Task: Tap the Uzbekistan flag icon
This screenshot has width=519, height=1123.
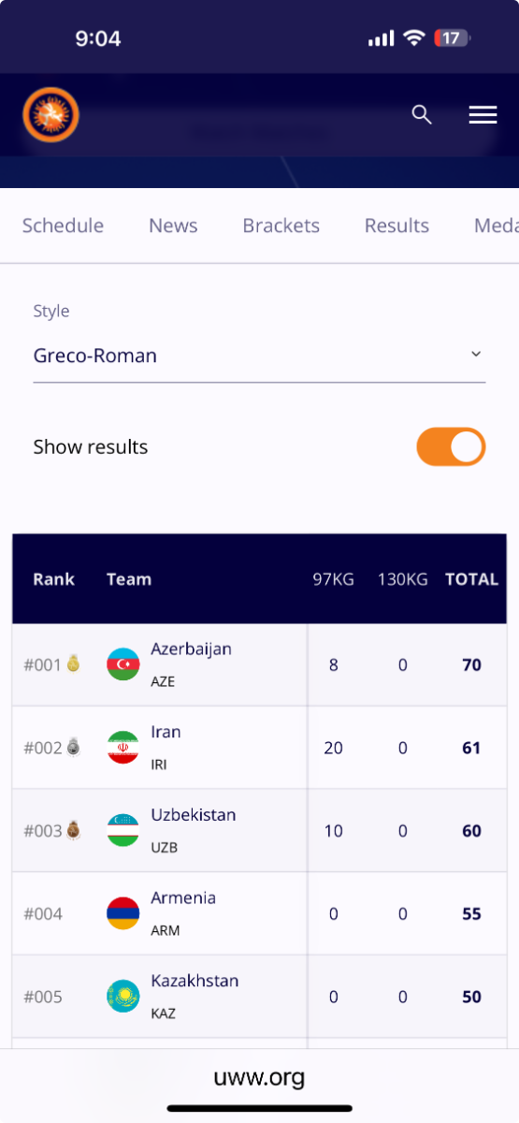Action: pos(123,830)
